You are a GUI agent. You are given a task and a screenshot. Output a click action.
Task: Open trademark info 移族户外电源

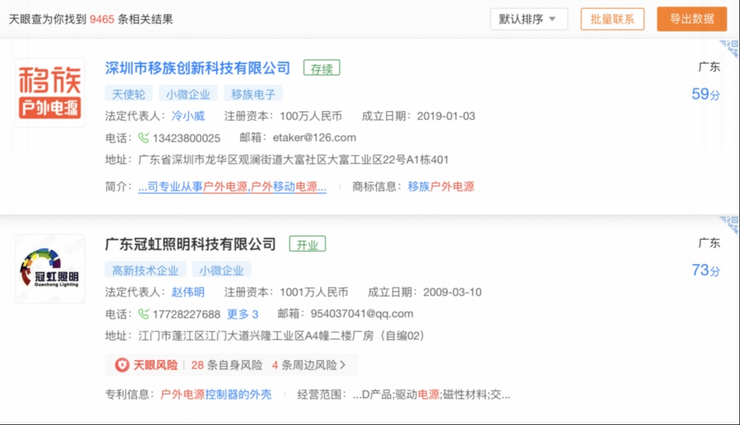point(441,187)
